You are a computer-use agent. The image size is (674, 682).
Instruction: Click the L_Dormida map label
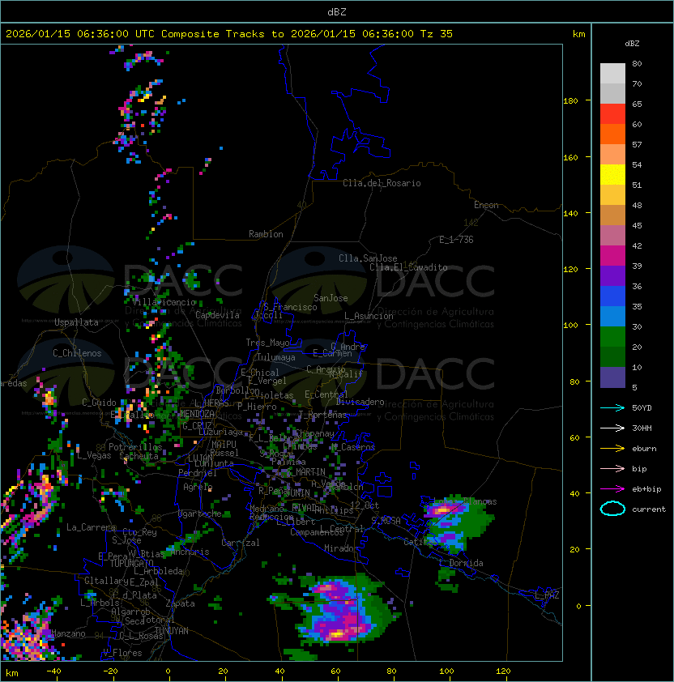[x=461, y=563]
